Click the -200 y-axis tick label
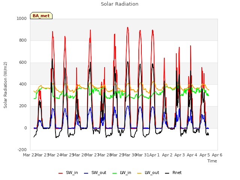Screen dimensions: 240x180 coord(22,150)
